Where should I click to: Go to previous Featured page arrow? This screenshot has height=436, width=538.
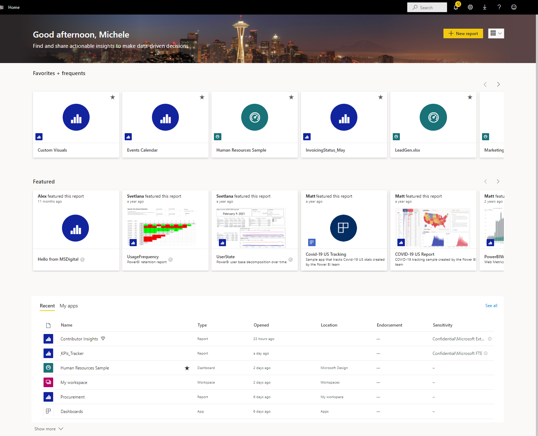point(486,181)
